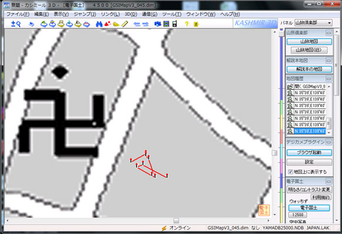This screenshot has height=234, width=342.
Task: Click the 1:2500 scale button
Action: tap(298, 215)
